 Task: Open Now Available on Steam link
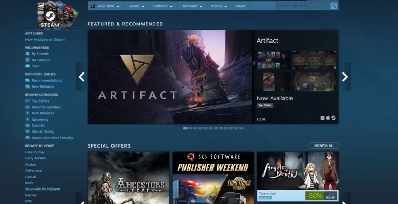(45, 39)
